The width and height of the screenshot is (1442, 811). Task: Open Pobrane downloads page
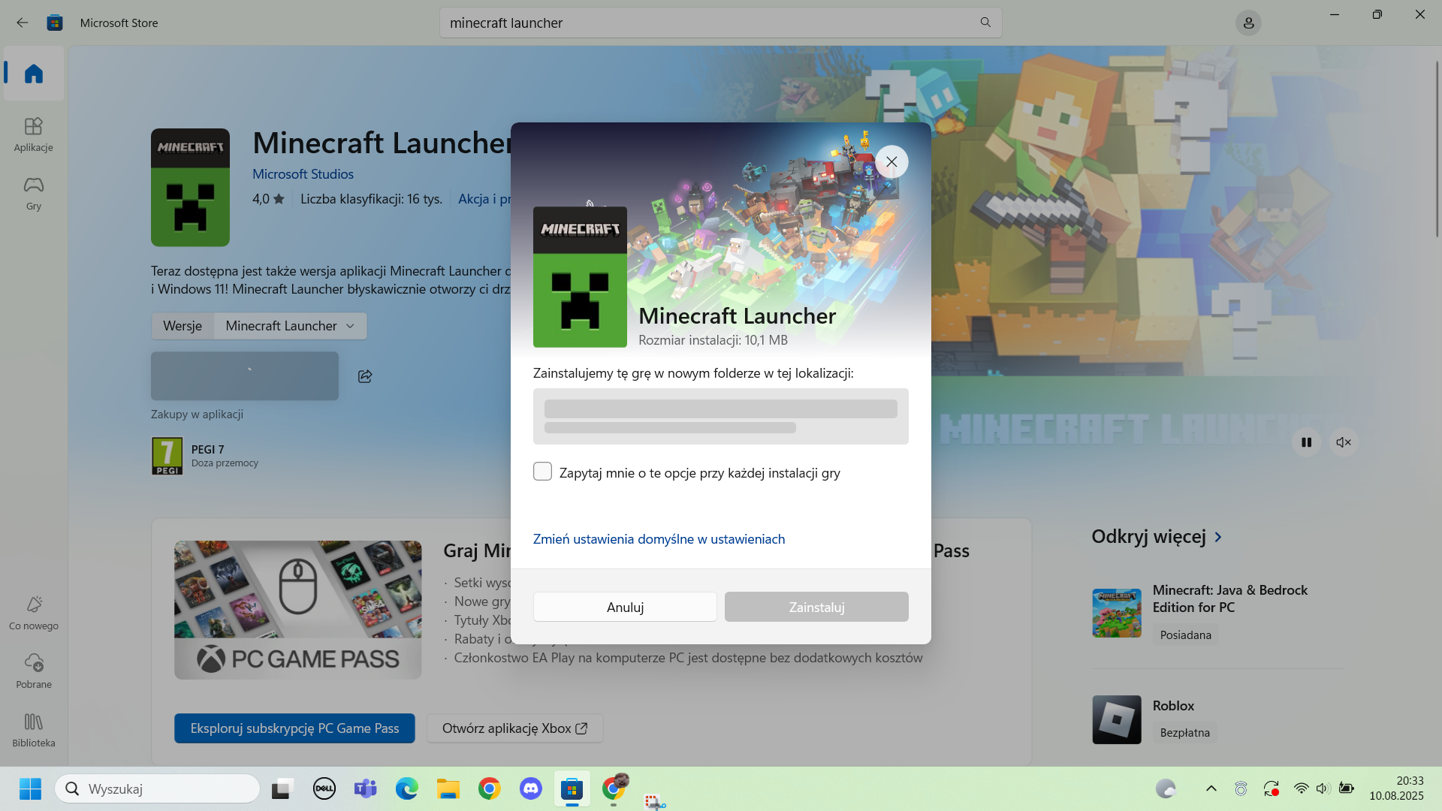[x=34, y=671]
